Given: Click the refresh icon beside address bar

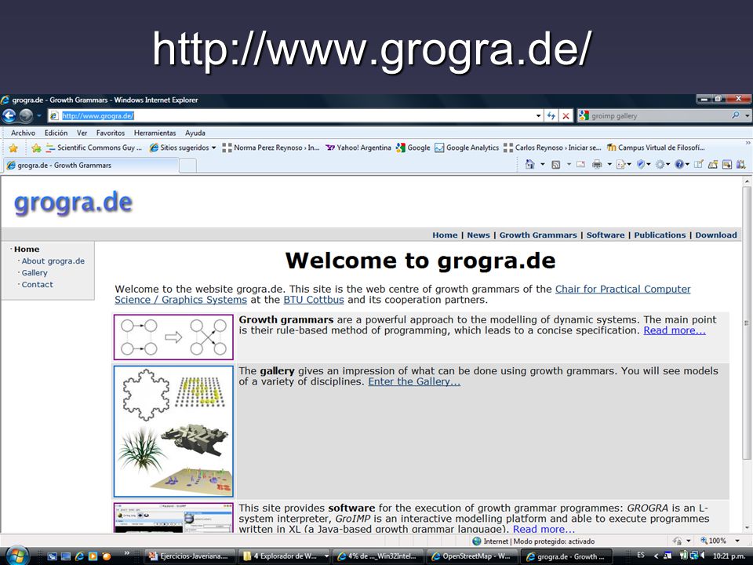Looking at the screenshot, I should (x=551, y=116).
